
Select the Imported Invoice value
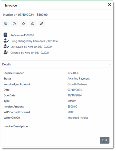coord(78,118)
